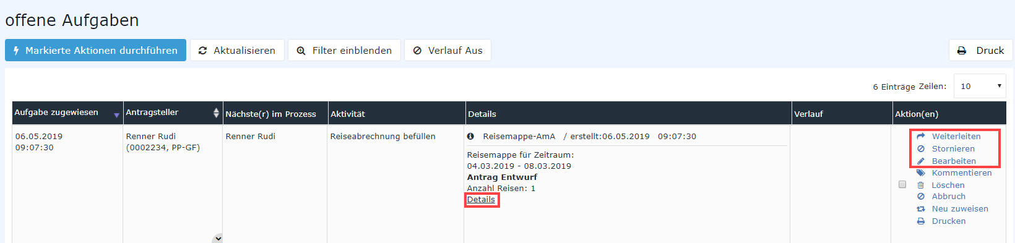Click the Bearbeiten pencil icon

[x=921, y=161]
